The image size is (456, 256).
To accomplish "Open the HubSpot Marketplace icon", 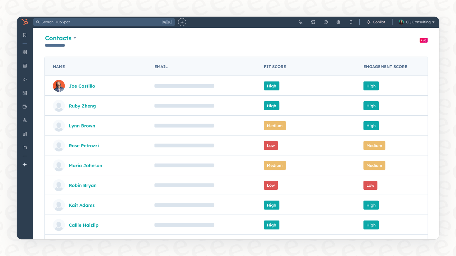I will (313, 22).
